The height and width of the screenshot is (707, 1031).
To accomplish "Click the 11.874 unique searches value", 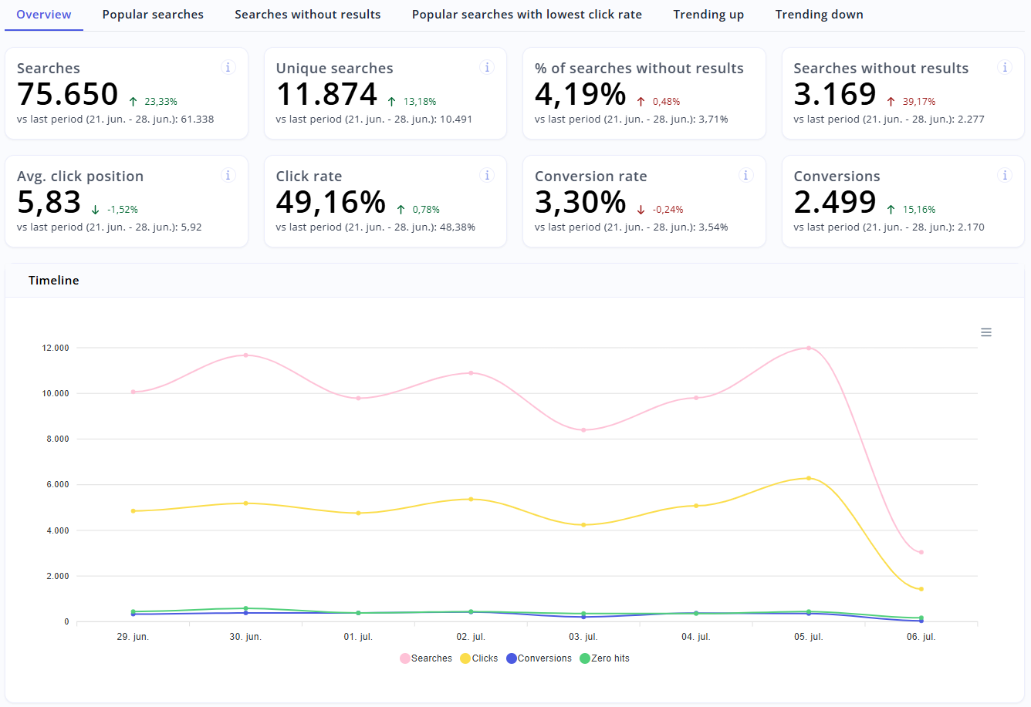I will coord(327,94).
